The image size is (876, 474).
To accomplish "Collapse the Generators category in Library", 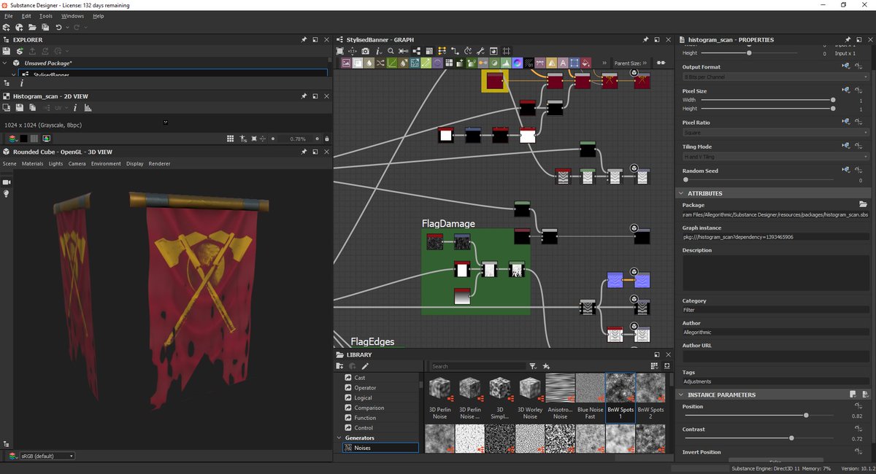I will pos(340,438).
